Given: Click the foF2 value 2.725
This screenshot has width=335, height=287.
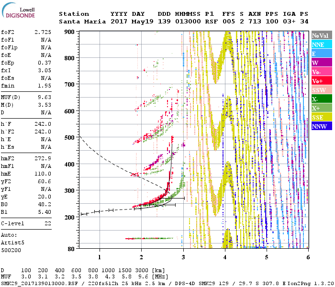Looking at the screenshot, I should pos(43,32).
